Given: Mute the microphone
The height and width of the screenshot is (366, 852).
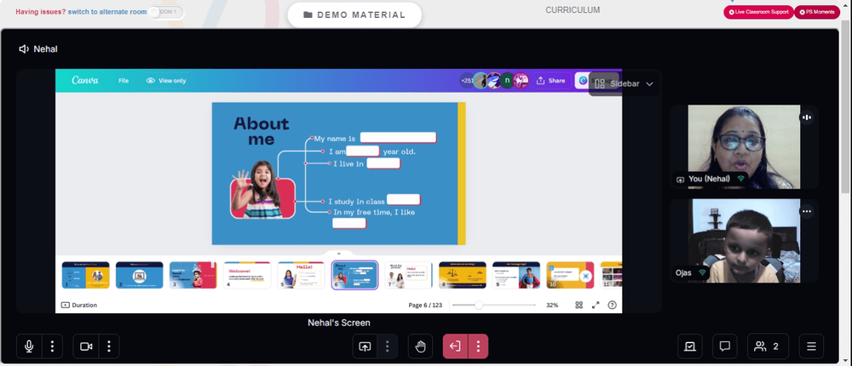Looking at the screenshot, I should click(x=29, y=346).
